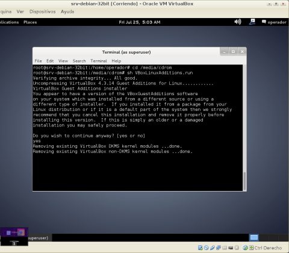Screen dimensions: 289x253
Task: Open the terminal Help menu
Action: pos(116,61)
